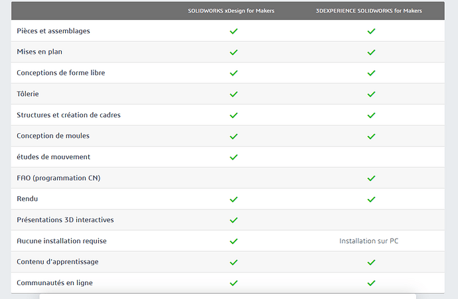
Task: Click the Installation sur PC text
Action: point(368,241)
